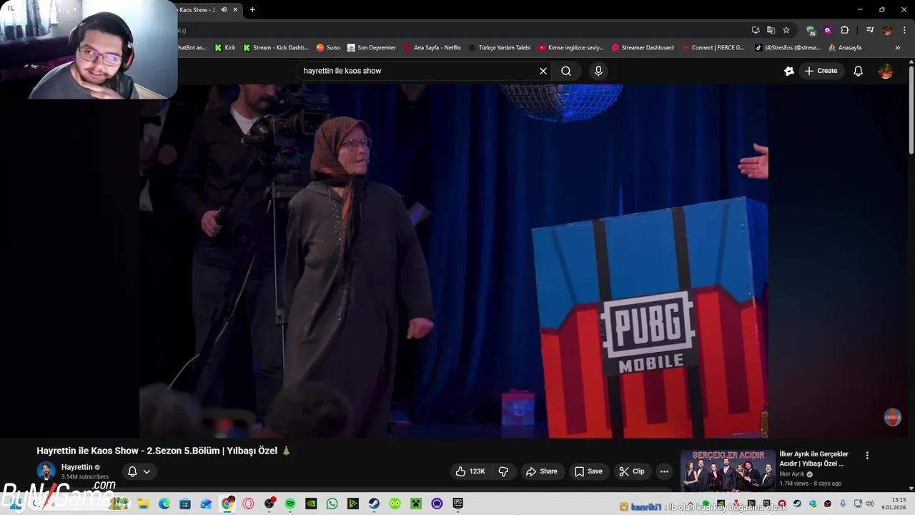This screenshot has width=915, height=515.
Task: Open File Explorer from taskbar
Action: (143, 504)
